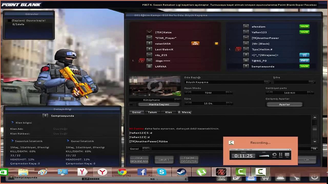Click the Şifre password field
The height and width of the screenshot is (184, 328).
coord(291,82)
